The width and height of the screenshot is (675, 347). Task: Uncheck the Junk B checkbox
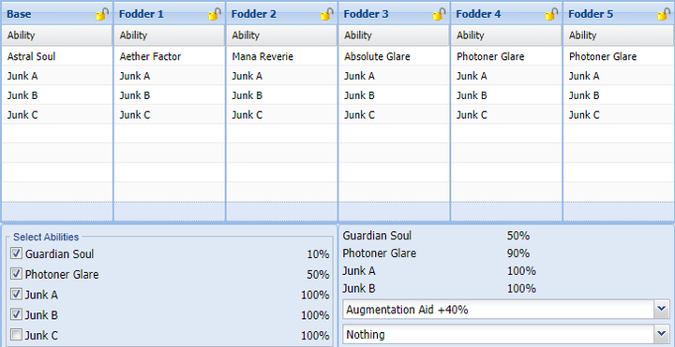(16, 314)
